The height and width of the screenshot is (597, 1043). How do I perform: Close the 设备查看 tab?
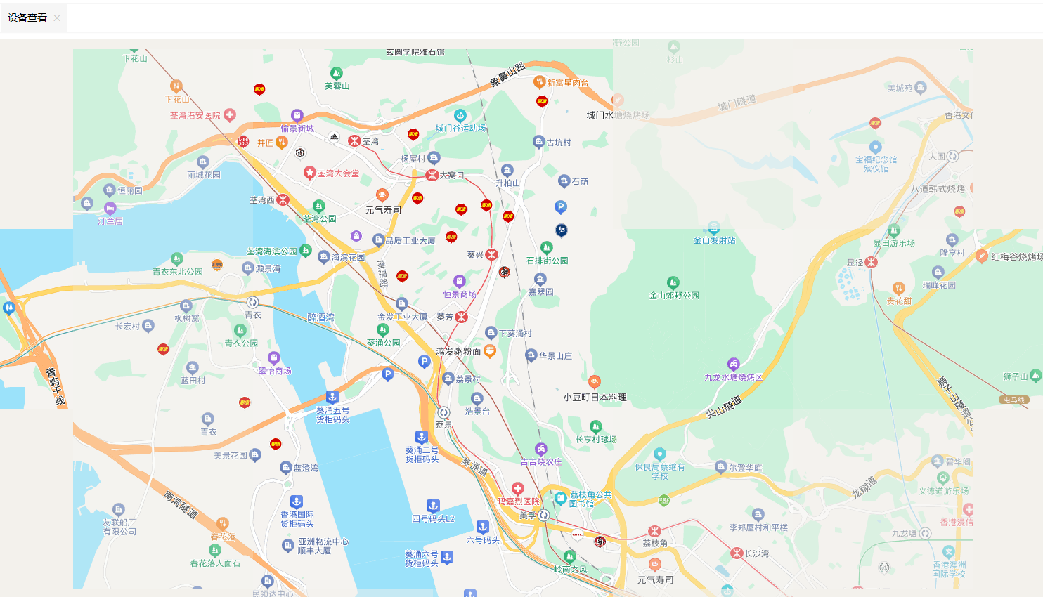click(x=57, y=18)
